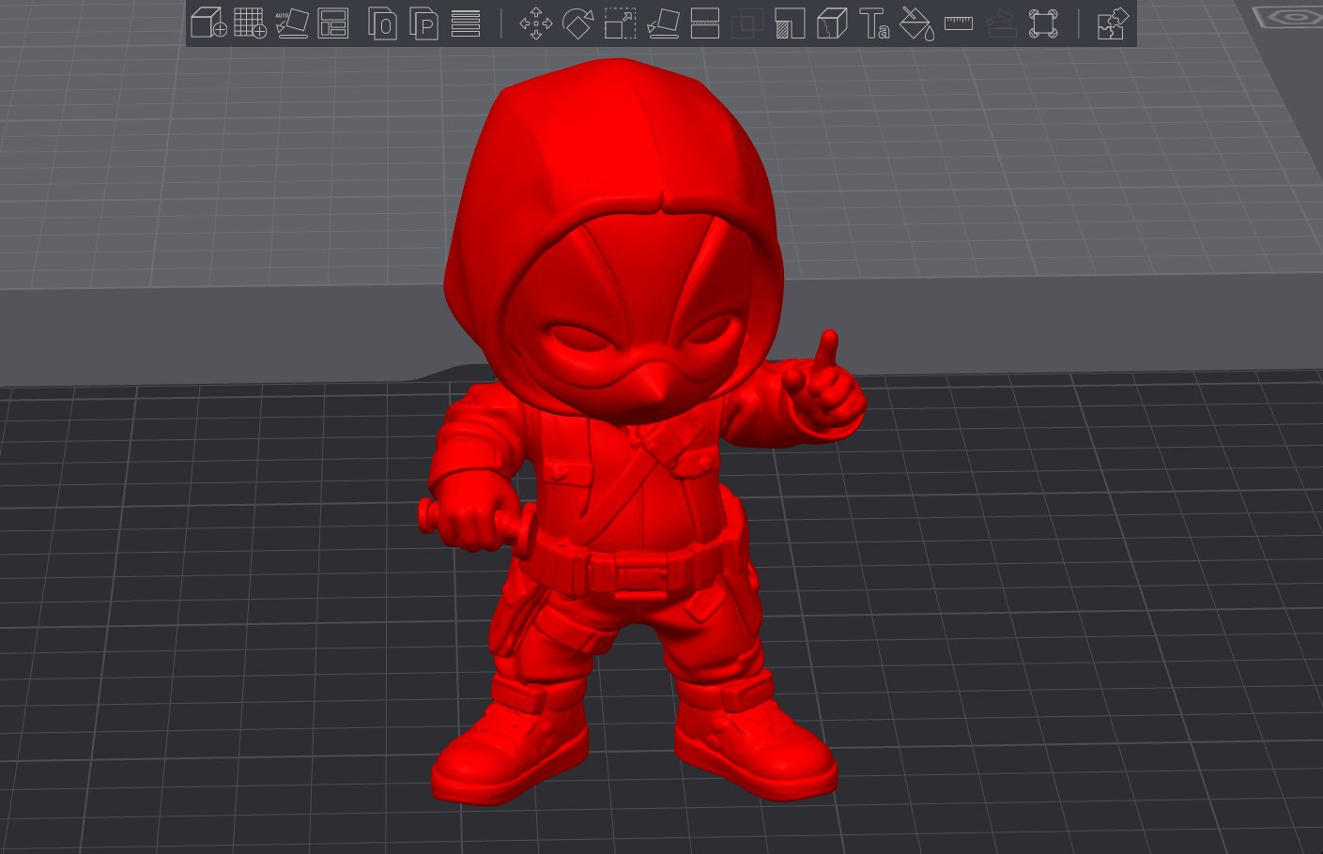Screen dimensions: 1323x854
Task: Open the Support painting tool
Action: pos(790,23)
